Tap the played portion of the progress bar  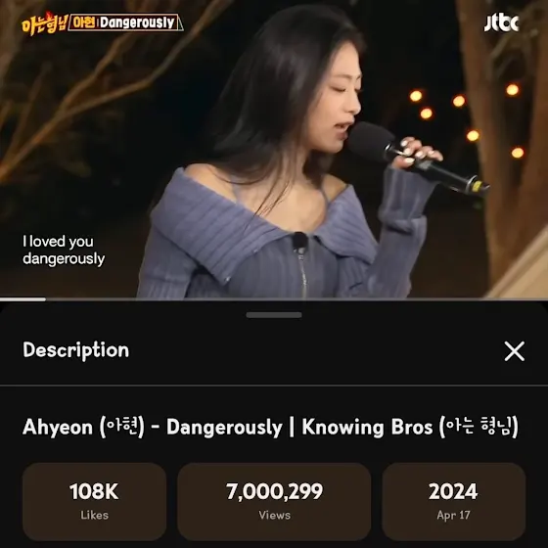click(23, 299)
